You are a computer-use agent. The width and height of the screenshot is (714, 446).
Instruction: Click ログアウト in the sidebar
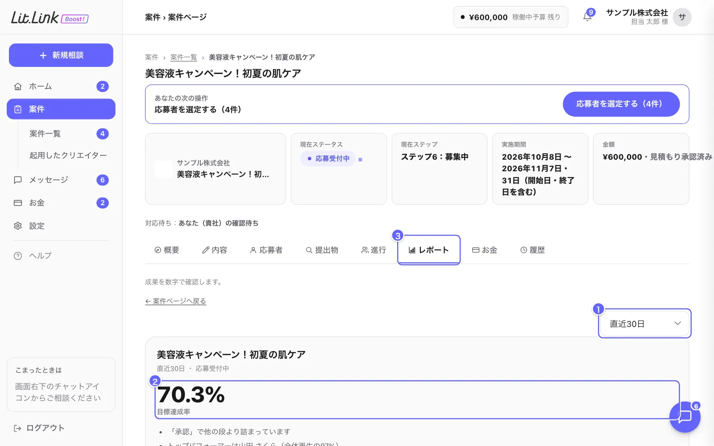(x=39, y=428)
